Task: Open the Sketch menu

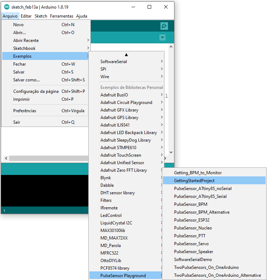Action: pyautogui.click(x=41, y=16)
